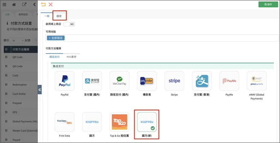280x143 pixels.
Task: Choose the Tap & Go 拍住賞 tile
Action: (x=120, y=122)
